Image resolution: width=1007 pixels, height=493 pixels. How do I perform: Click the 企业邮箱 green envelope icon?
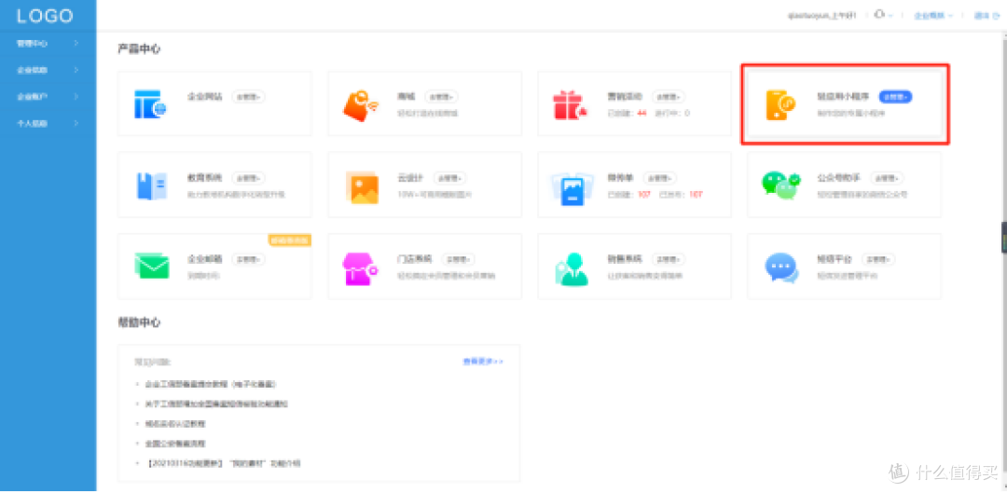point(152,266)
